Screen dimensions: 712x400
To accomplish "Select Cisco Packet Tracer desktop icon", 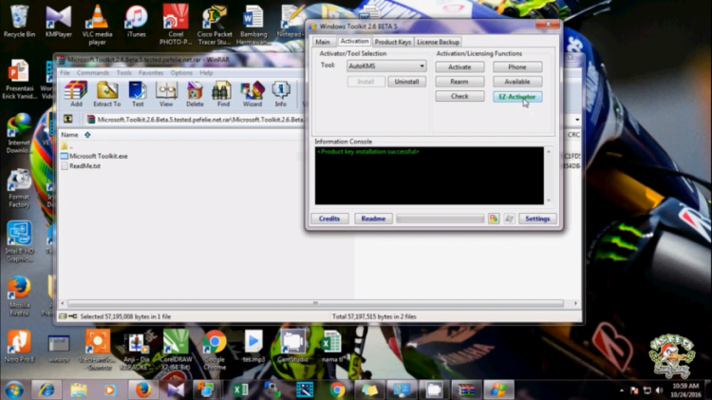I will (x=215, y=25).
